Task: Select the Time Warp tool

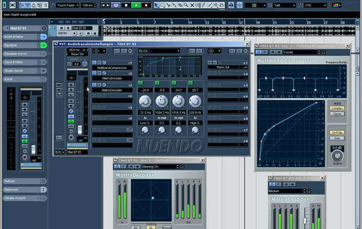Action: [198, 5]
